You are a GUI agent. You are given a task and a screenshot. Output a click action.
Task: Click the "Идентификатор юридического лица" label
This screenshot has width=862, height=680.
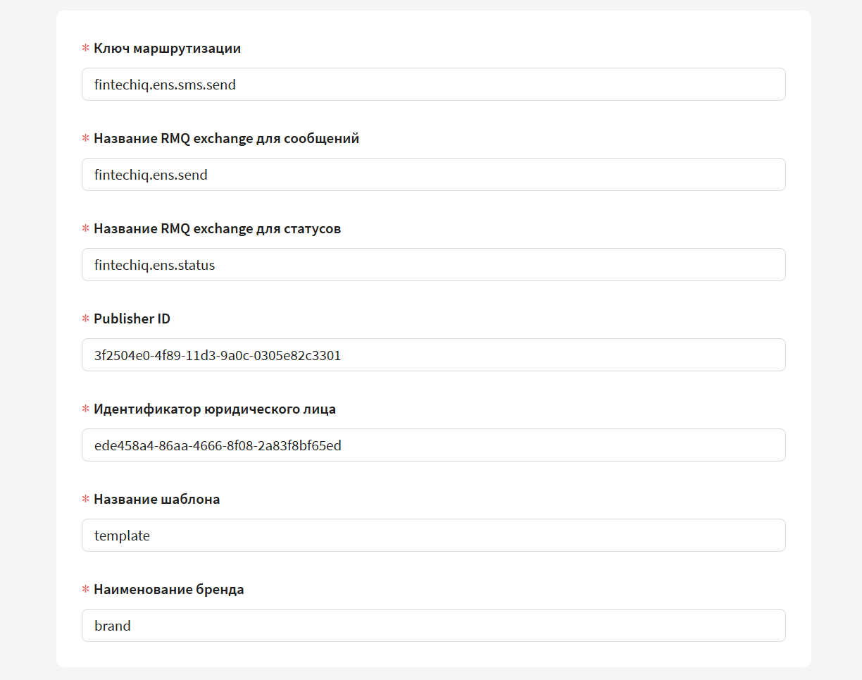coord(214,409)
